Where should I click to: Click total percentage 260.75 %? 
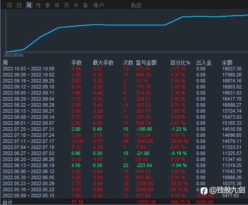[180, 202]
